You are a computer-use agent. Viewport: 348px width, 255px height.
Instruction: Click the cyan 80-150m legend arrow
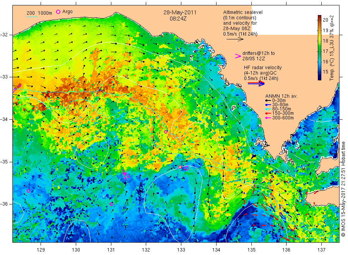tap(268, 109)
